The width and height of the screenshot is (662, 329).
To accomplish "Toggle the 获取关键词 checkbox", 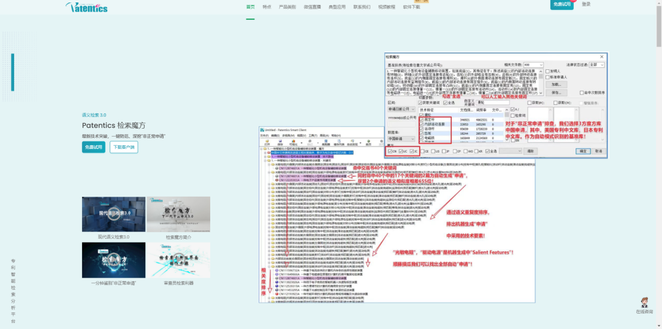I will click(420, 103).
